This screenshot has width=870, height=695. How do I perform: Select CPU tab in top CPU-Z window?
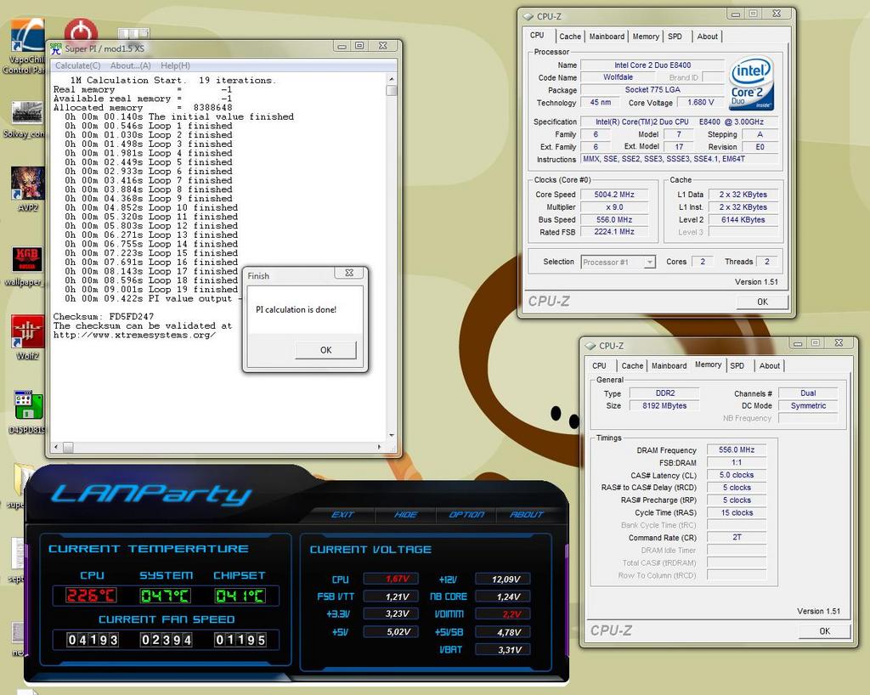pos(537,35)
